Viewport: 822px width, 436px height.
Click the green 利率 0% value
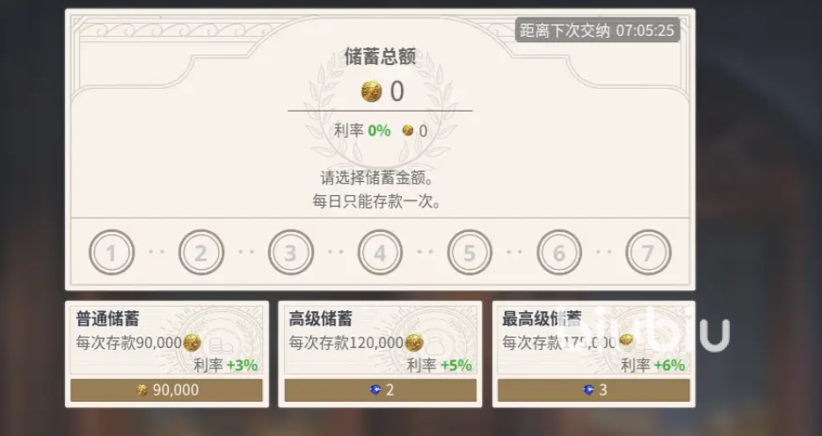click(x=379, y=130)
